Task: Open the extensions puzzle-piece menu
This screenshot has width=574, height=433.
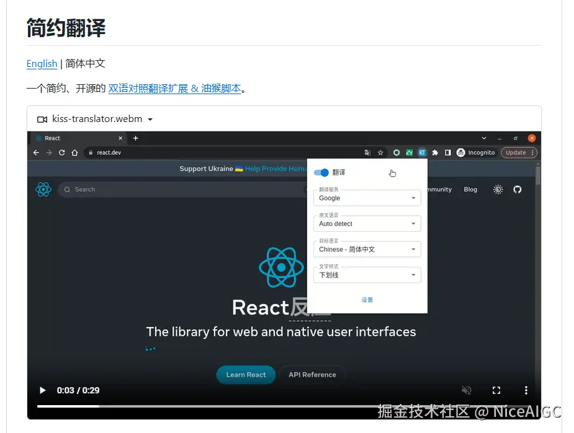Action: pyautogui.click(x=435, y=153)
